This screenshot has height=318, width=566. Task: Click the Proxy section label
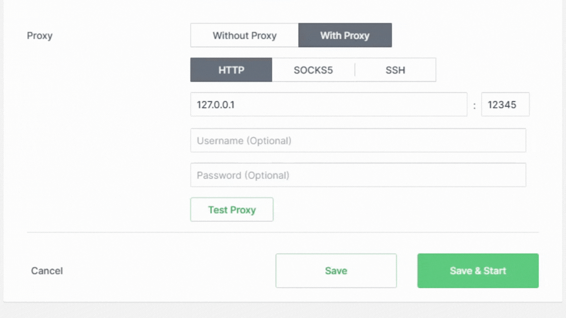tap(40, 36)
